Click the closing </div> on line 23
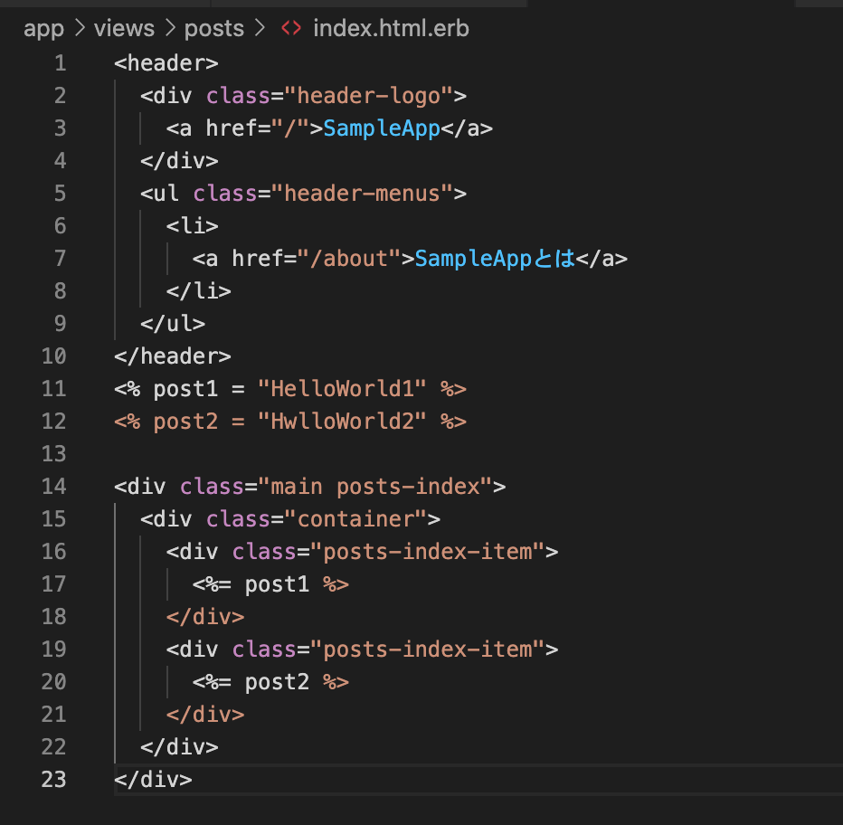843x825 pixels. 153,779
